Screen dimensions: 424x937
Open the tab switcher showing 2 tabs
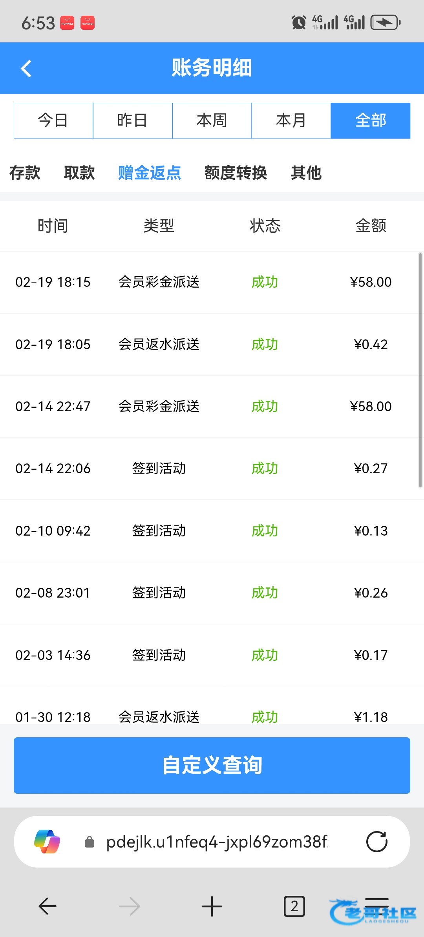294,906
